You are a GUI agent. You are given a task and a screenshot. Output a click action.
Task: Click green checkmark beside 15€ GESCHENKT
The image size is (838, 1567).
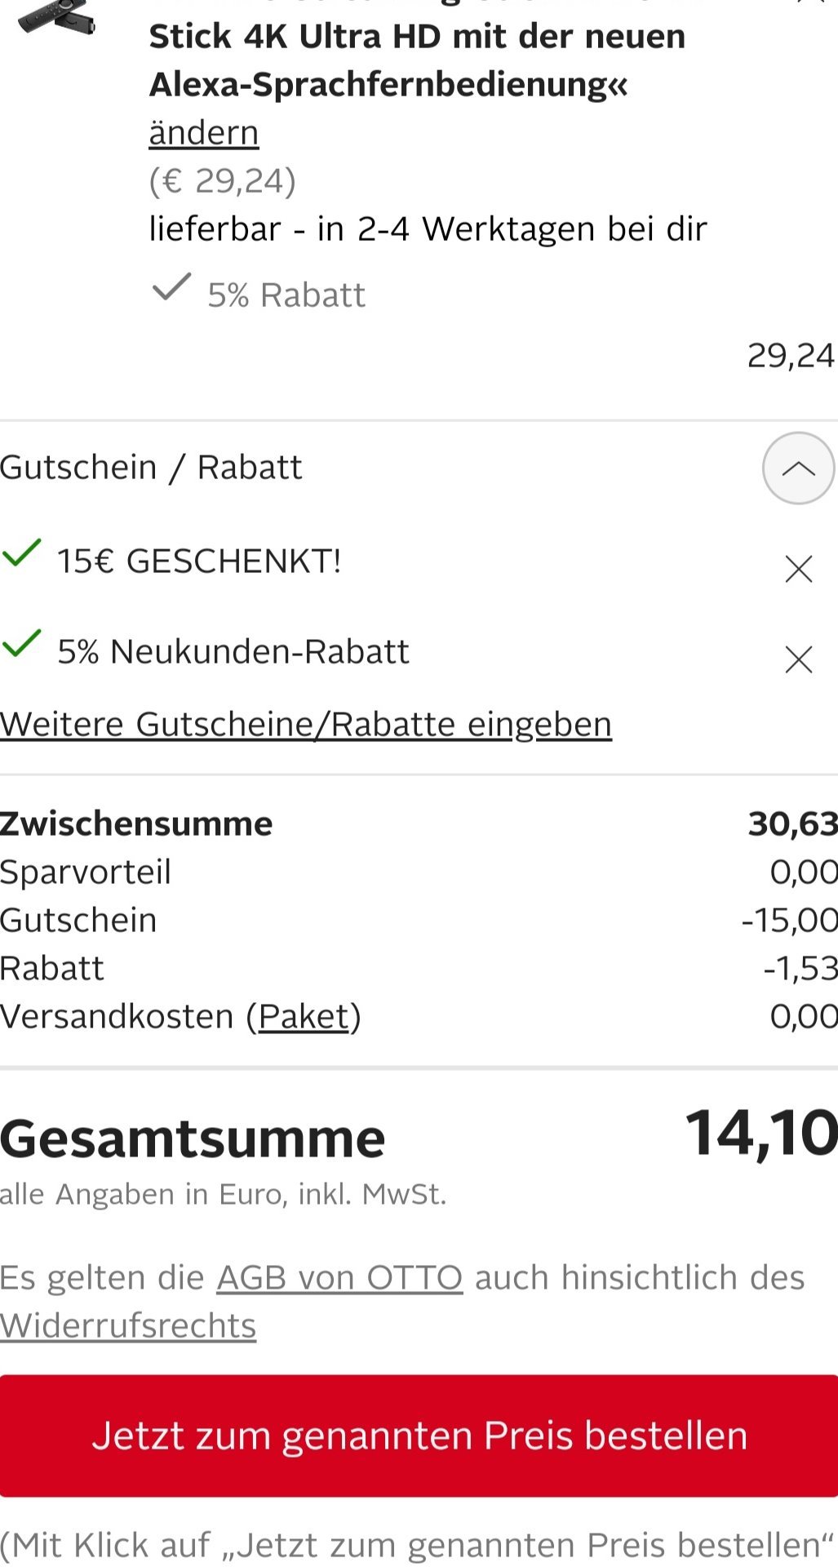click(22, 553)
